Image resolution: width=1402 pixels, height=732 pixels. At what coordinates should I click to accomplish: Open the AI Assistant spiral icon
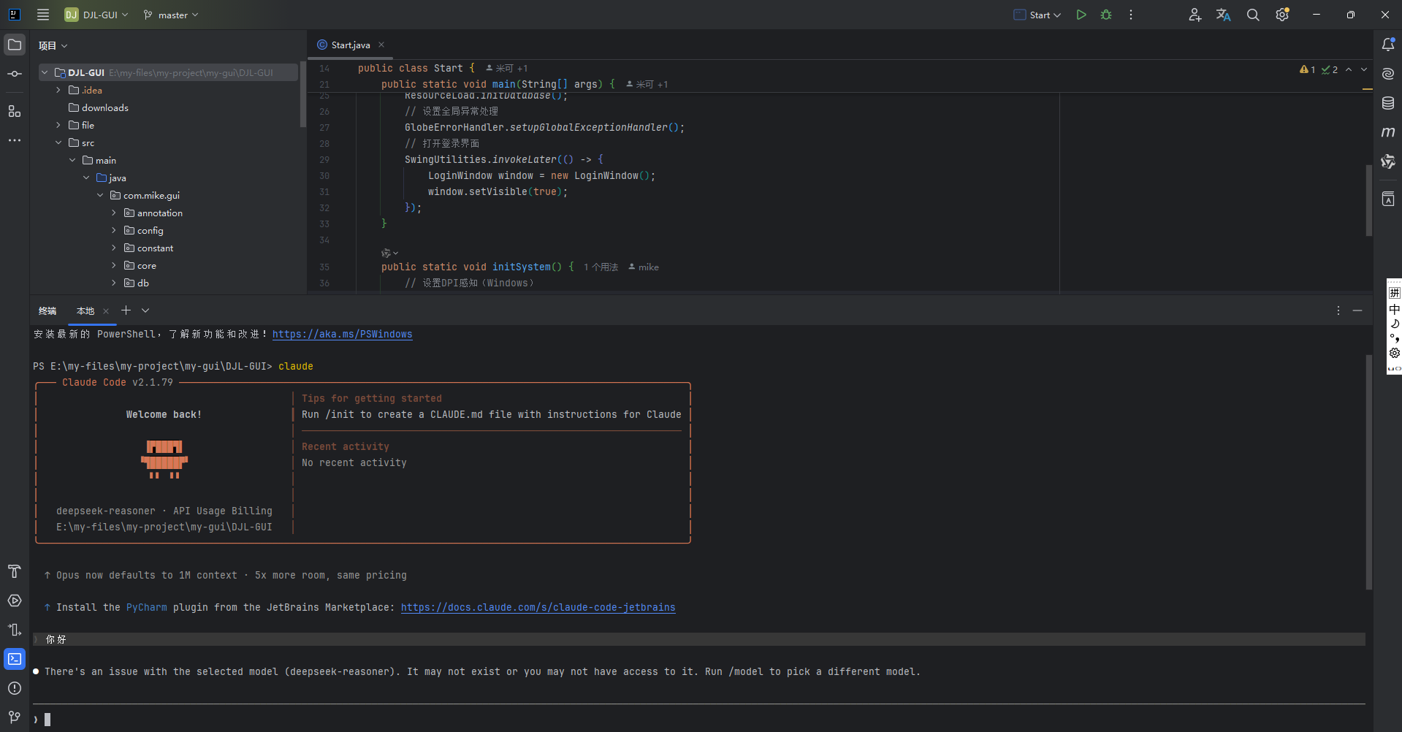[x=1388, y=74]
